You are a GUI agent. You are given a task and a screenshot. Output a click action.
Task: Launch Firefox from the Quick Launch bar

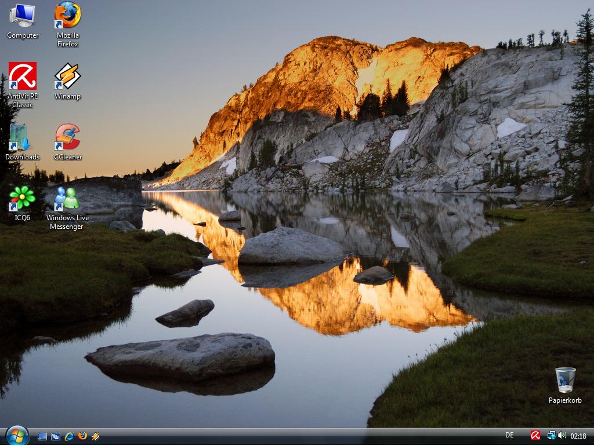(82, 436)
